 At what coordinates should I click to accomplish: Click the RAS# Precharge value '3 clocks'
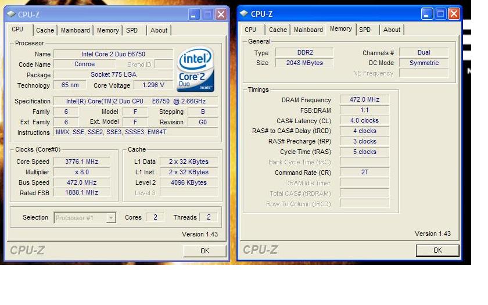(x=364, y=141)
